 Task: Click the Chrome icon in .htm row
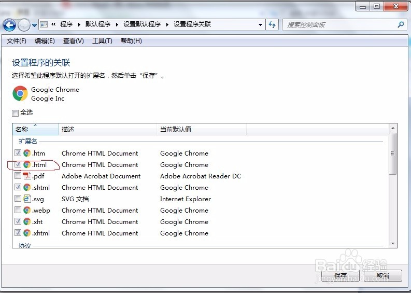click(x=27, y=153)
